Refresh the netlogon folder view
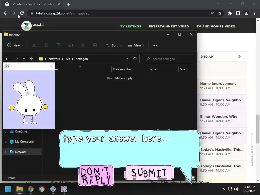 click(135, 59)
